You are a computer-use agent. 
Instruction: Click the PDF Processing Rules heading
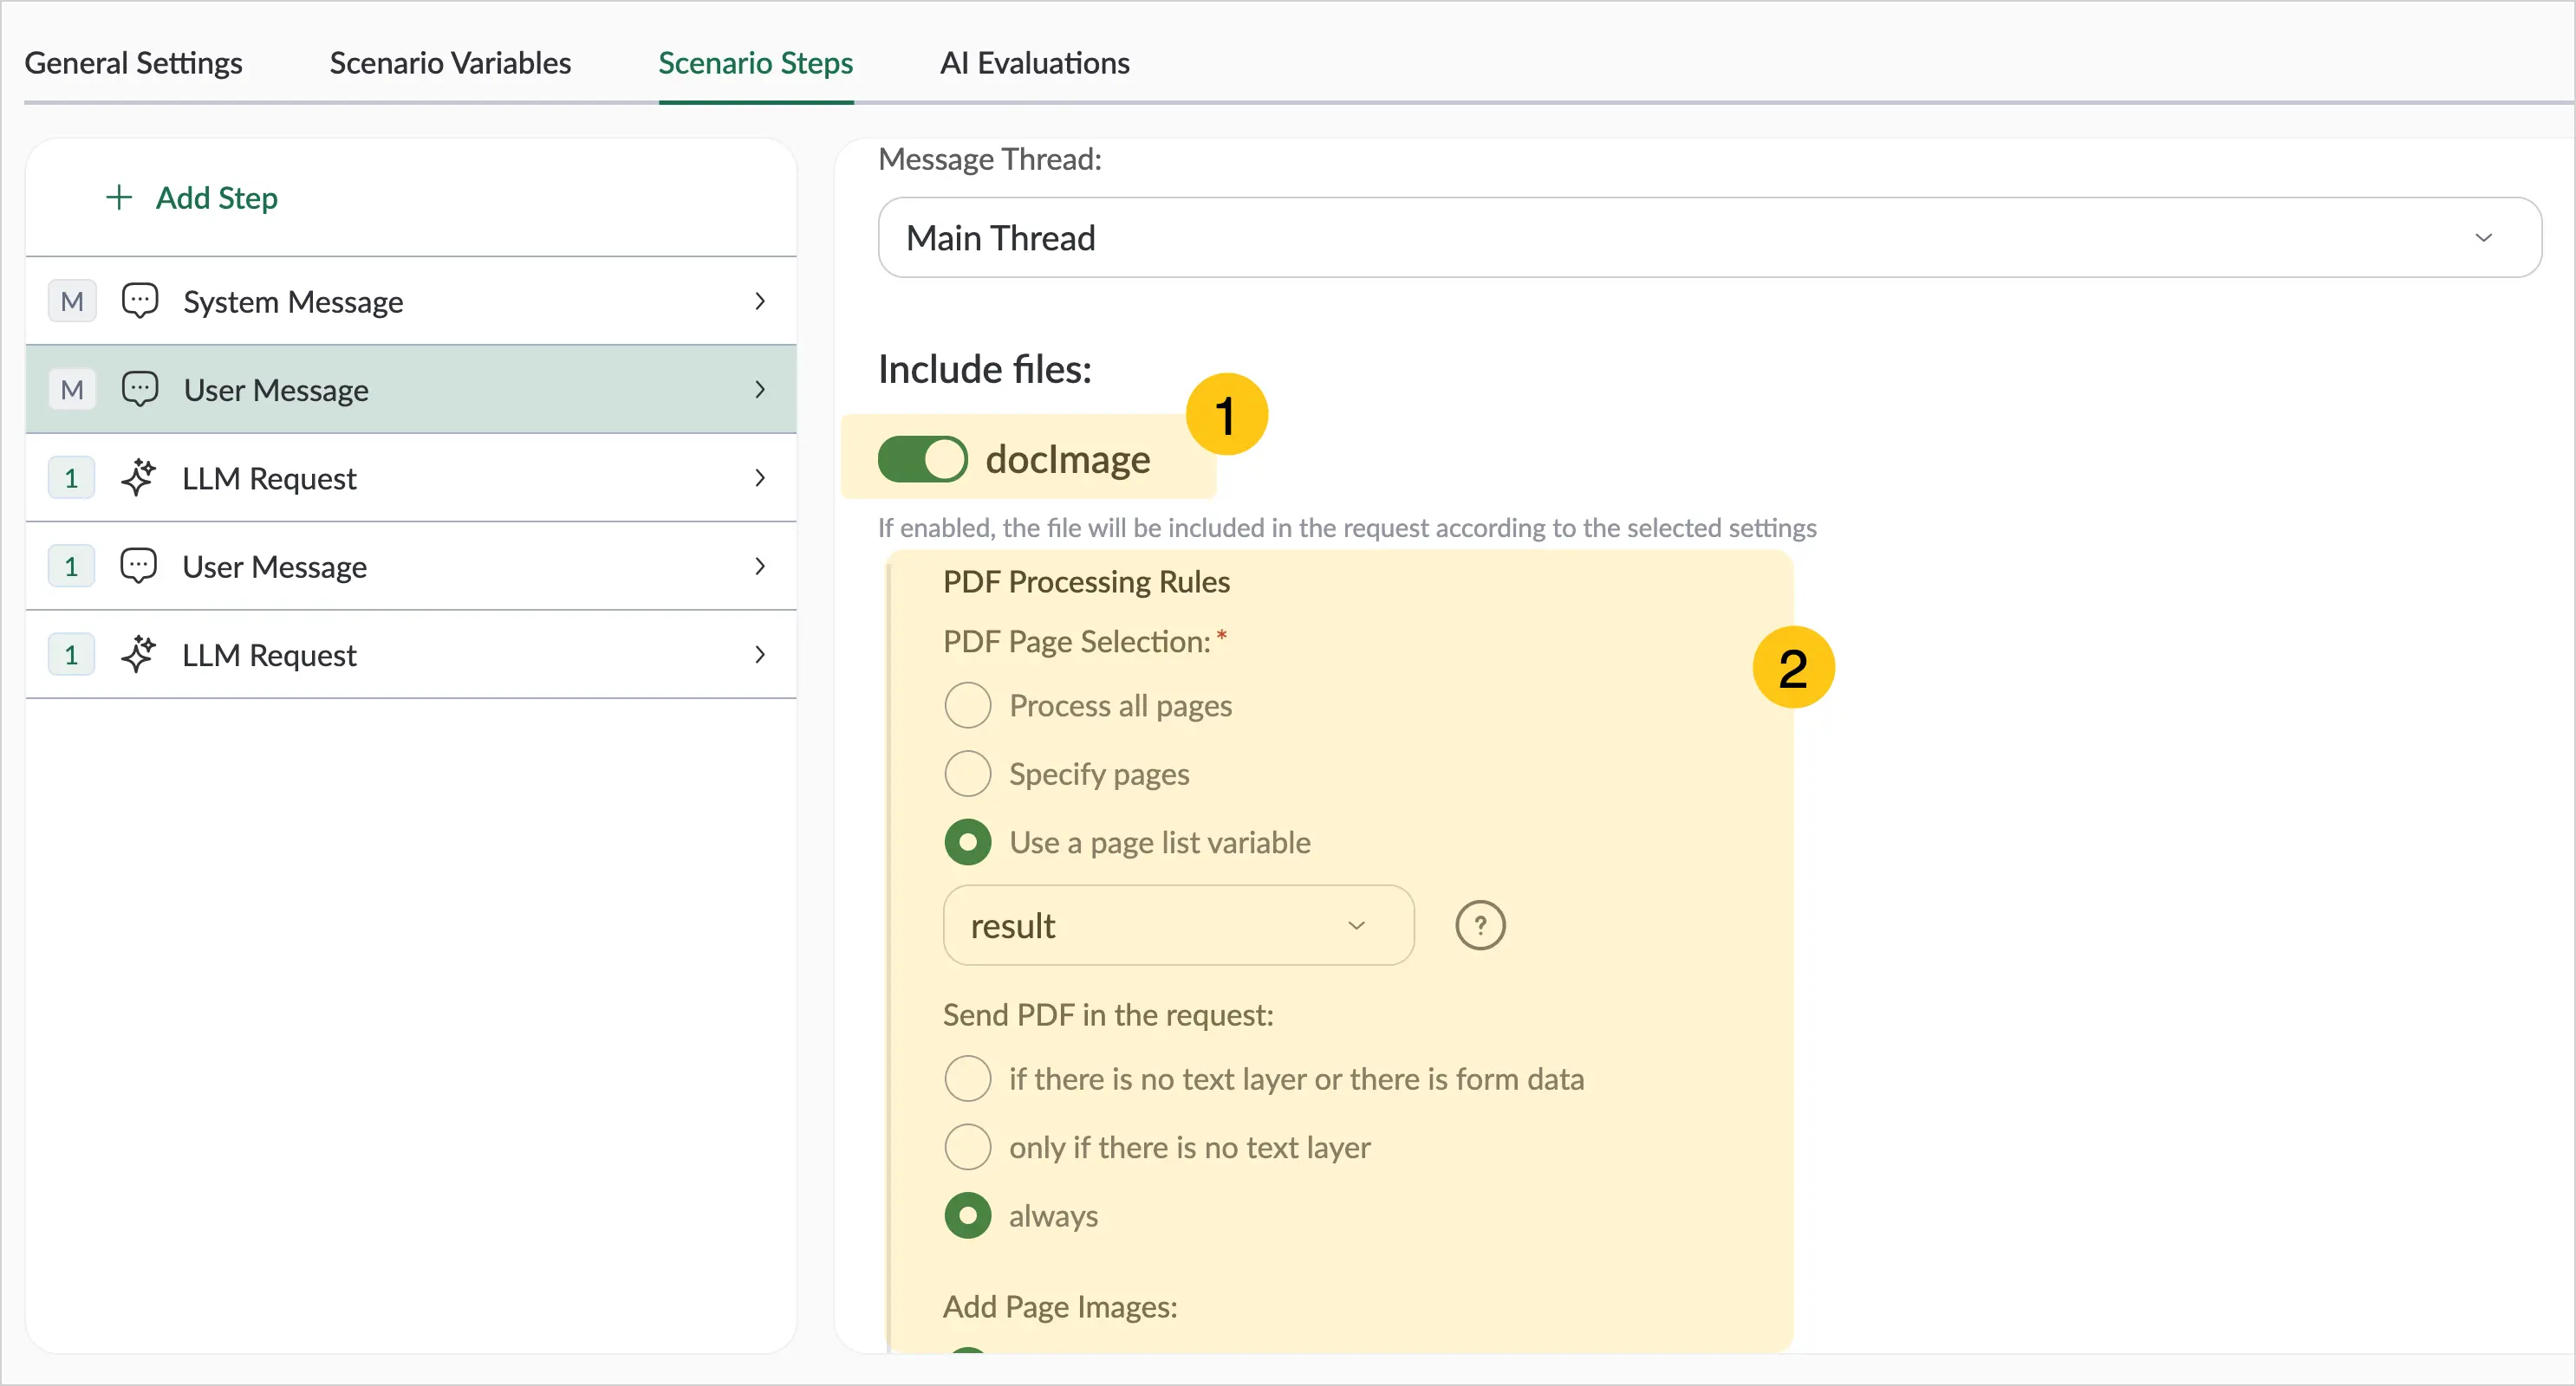pyautogui.click(x=1086, y=581)
